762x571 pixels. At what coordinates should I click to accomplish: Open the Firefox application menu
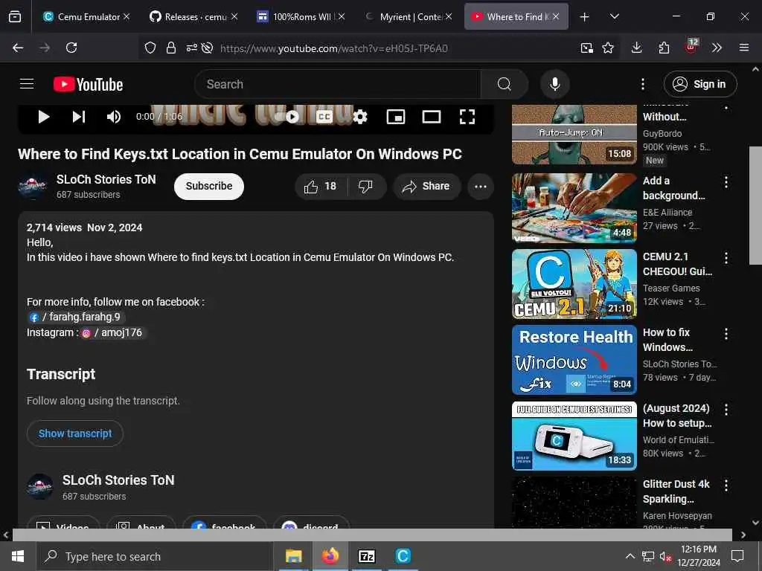coord(743,48)
